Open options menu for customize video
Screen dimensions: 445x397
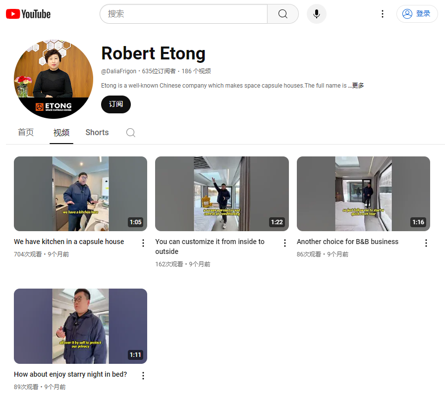point(285,243)
